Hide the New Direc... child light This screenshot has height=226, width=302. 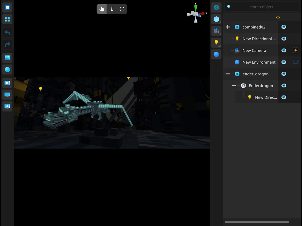point(284,97)
